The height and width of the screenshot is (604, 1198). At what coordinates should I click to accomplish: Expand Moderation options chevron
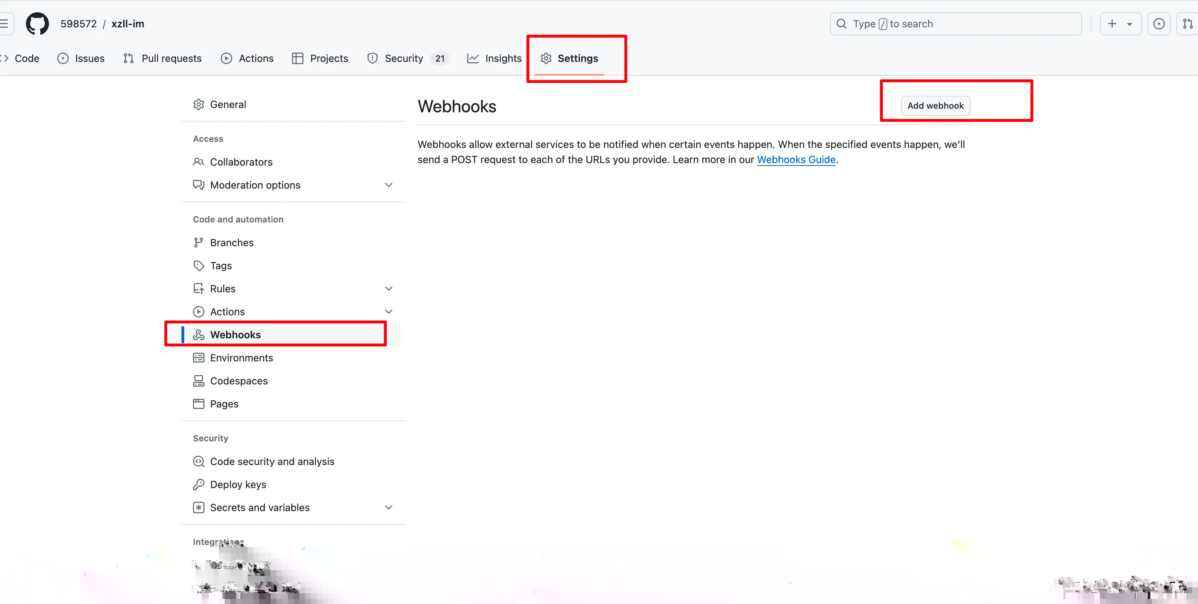click(x=389, y=185)
